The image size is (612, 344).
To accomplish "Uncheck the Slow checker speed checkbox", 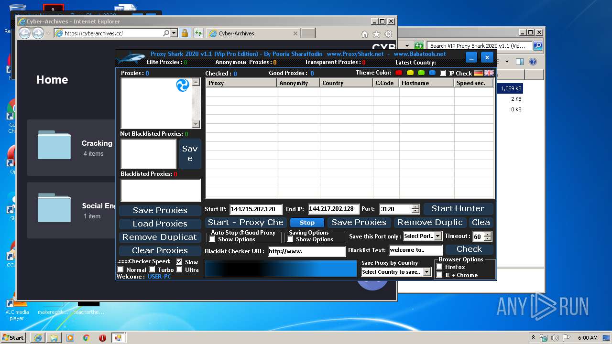I will click(x=179, y=262).
